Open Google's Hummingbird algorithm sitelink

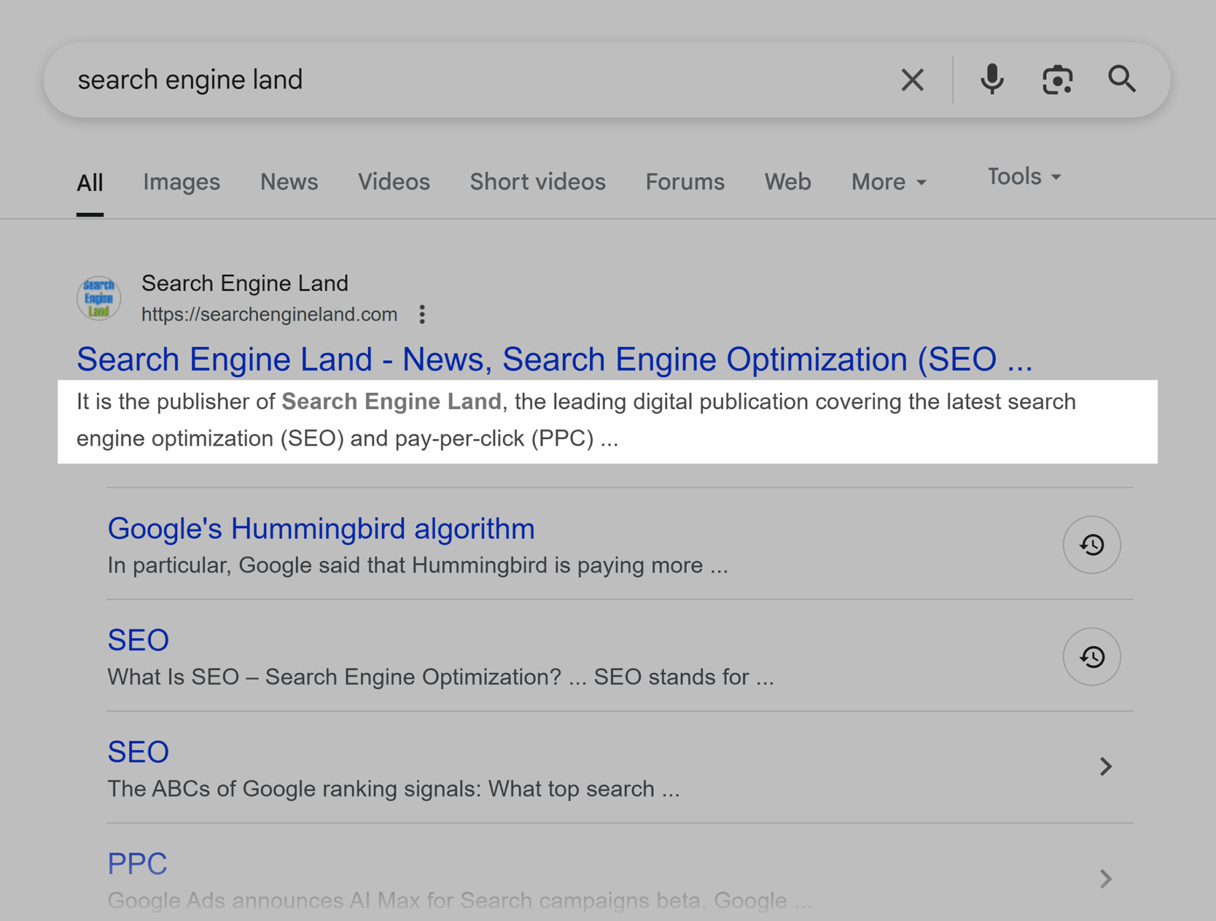(x=321, y=528)
